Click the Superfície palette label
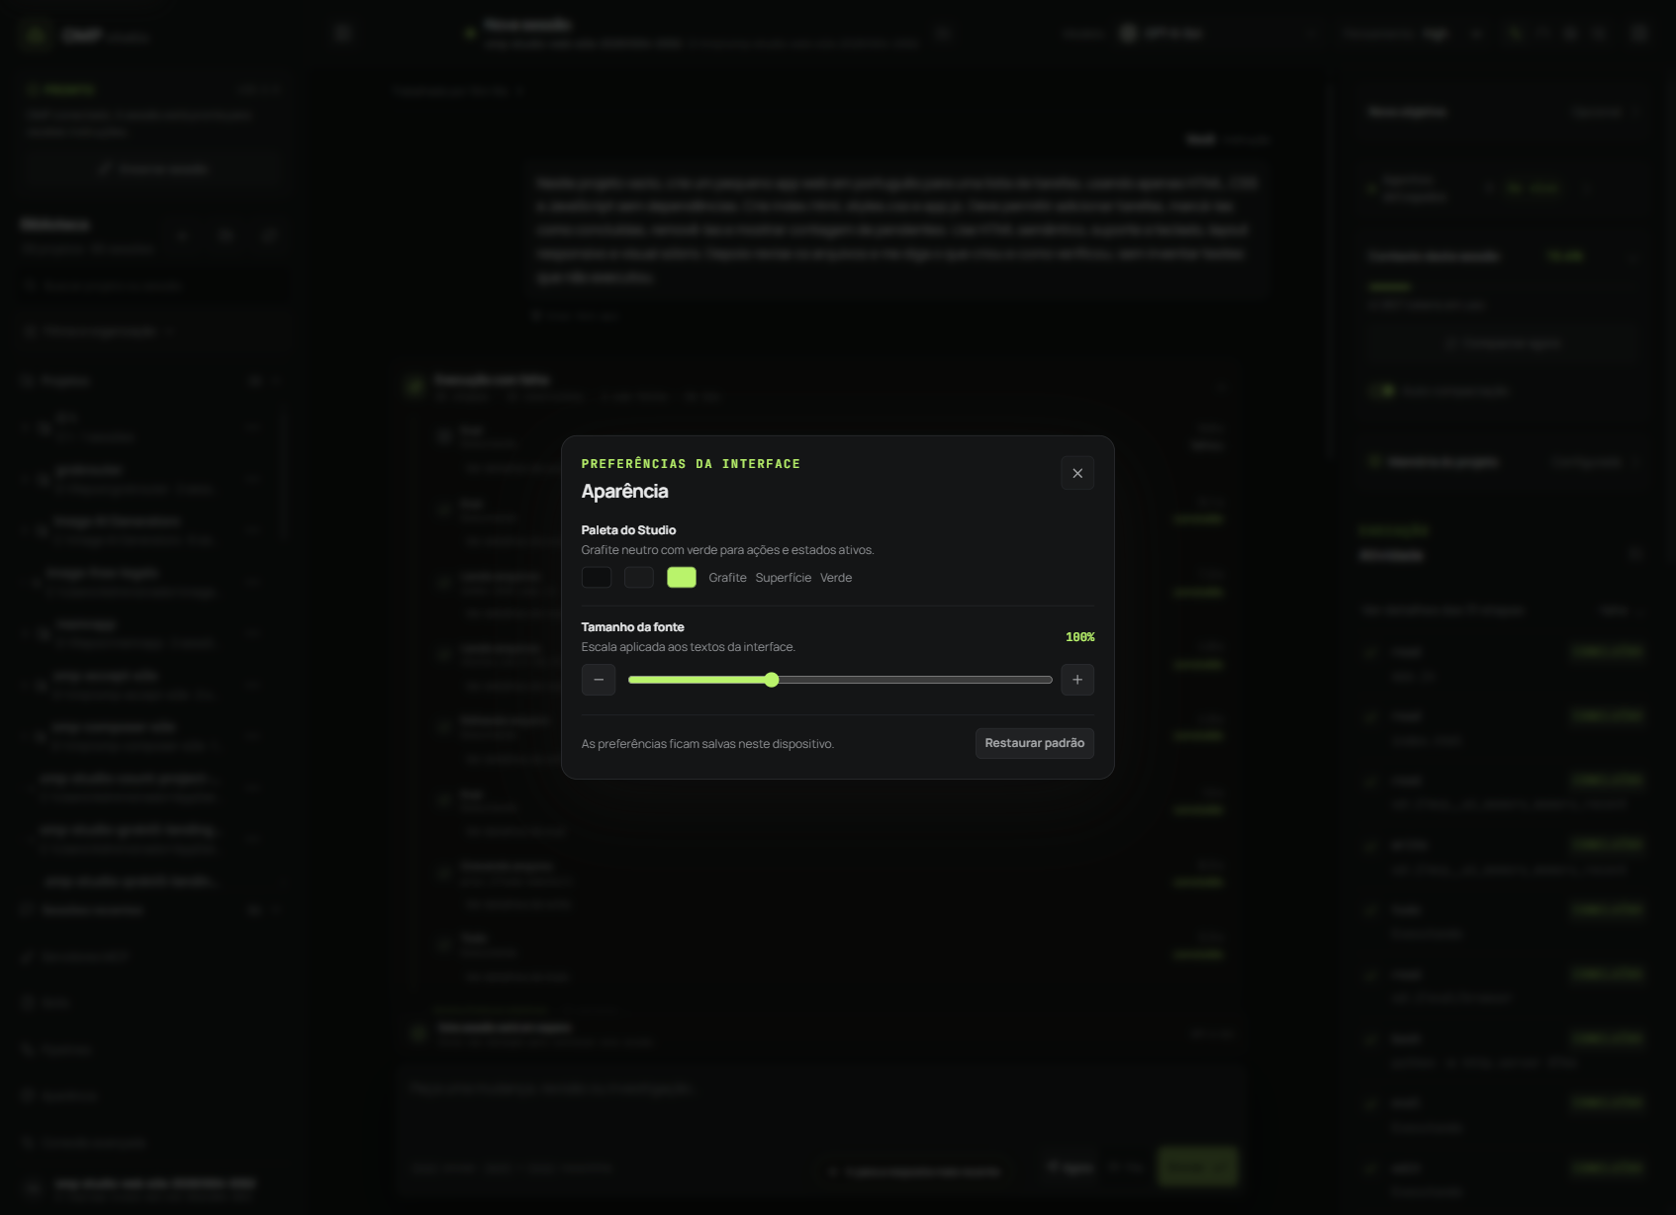 (783, 578)
